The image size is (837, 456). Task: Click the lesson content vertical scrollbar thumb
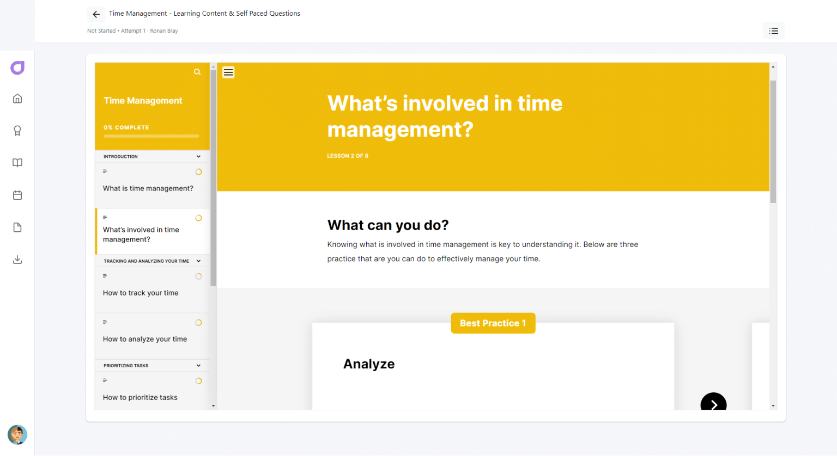coord(773,141)
